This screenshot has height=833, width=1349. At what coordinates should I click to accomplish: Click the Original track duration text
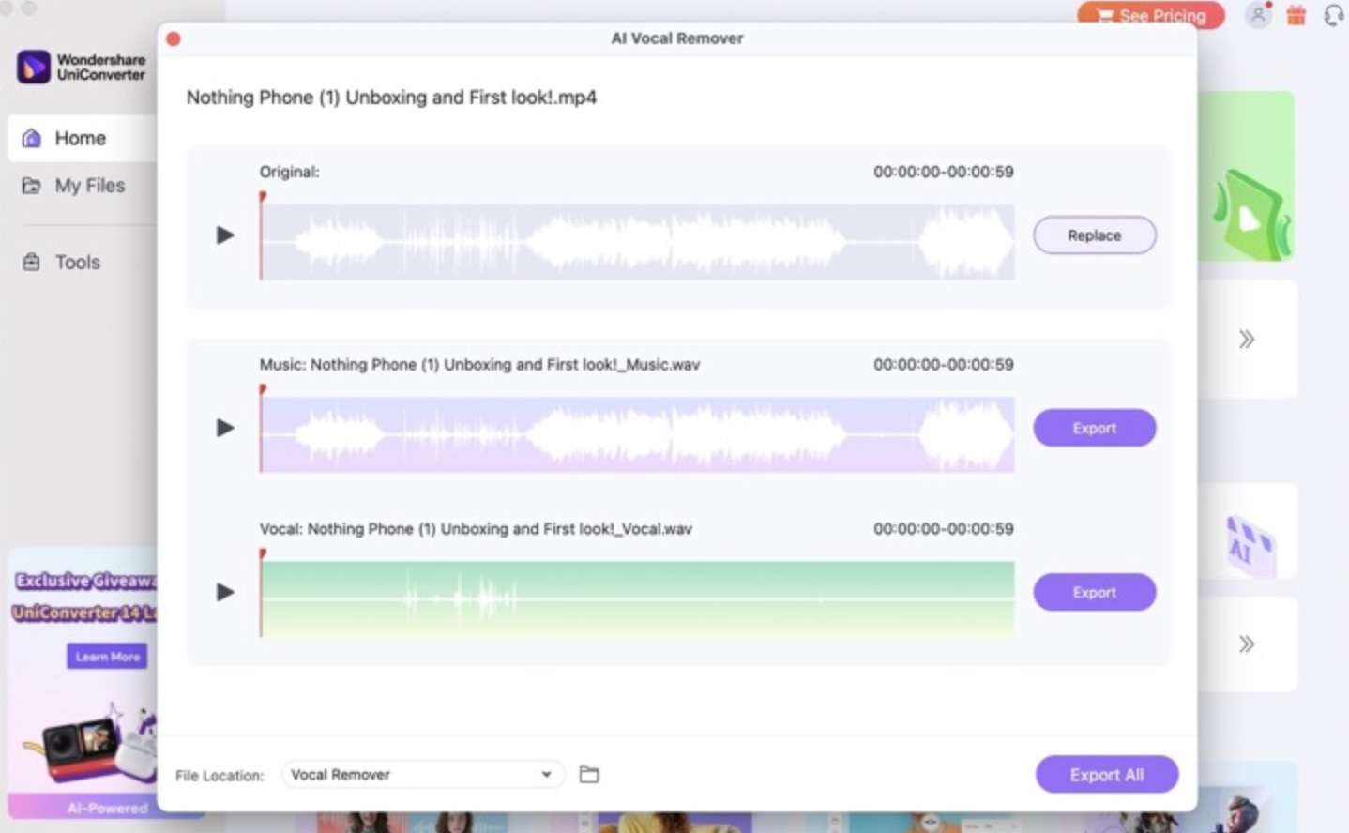[943, 172]
